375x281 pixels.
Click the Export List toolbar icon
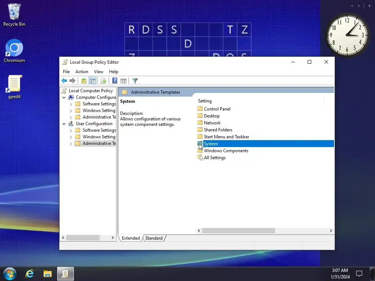pos(104,81)
